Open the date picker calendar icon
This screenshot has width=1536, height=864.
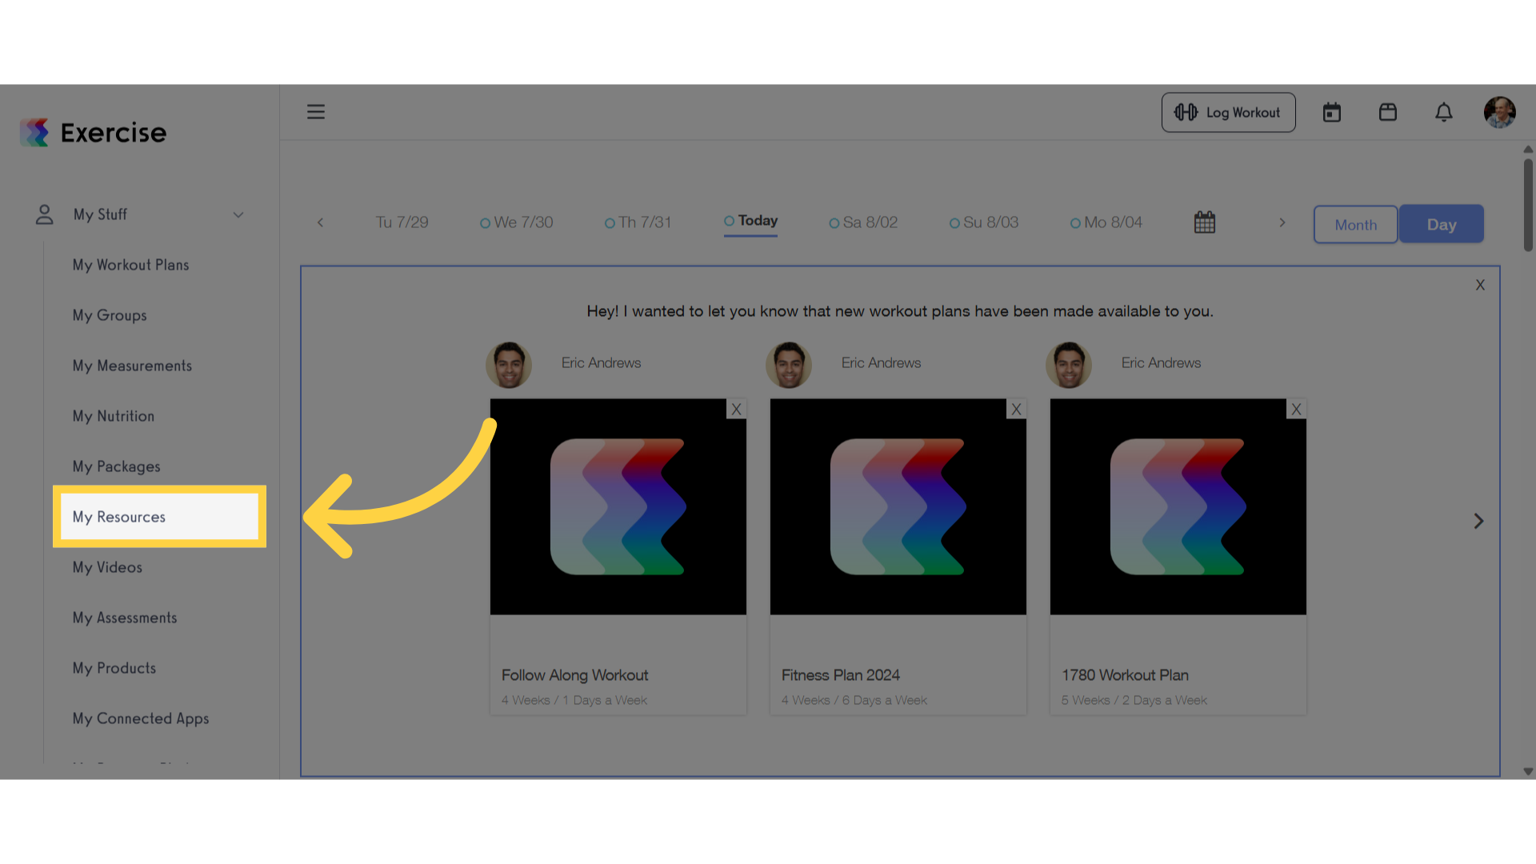tap(1205, 222)
